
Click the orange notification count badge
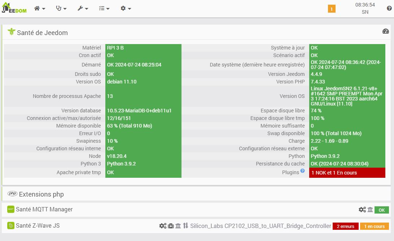pyautogui.click(x=332, y=9)
